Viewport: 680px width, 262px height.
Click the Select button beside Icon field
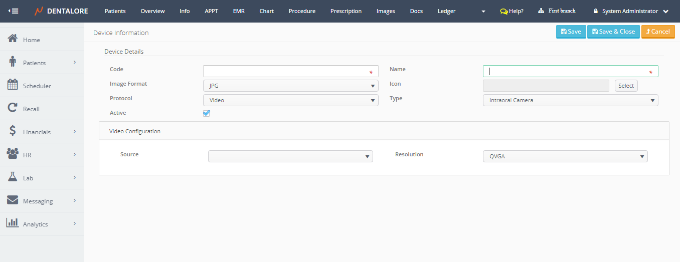pos(626,86)
